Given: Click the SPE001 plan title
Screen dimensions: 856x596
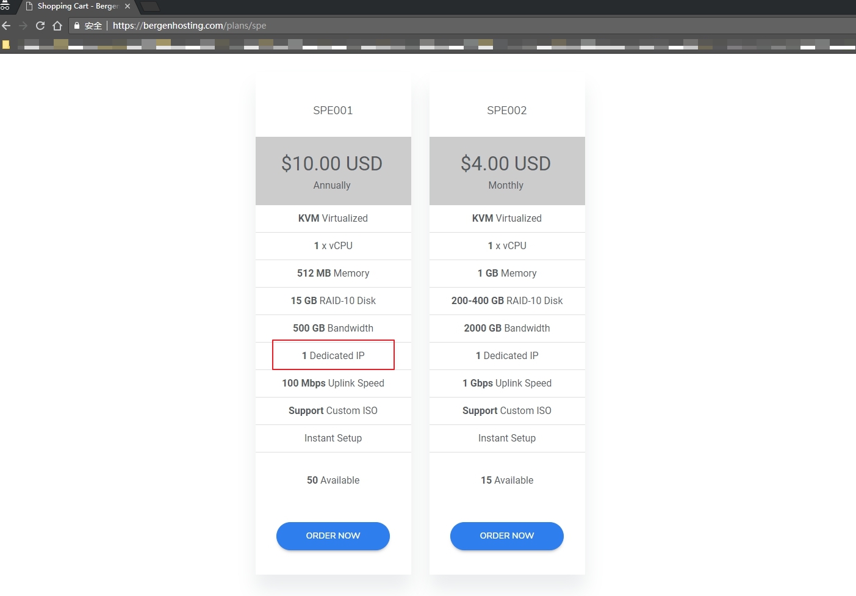Looking at the screenshot, I should click(x=333, y=111).
